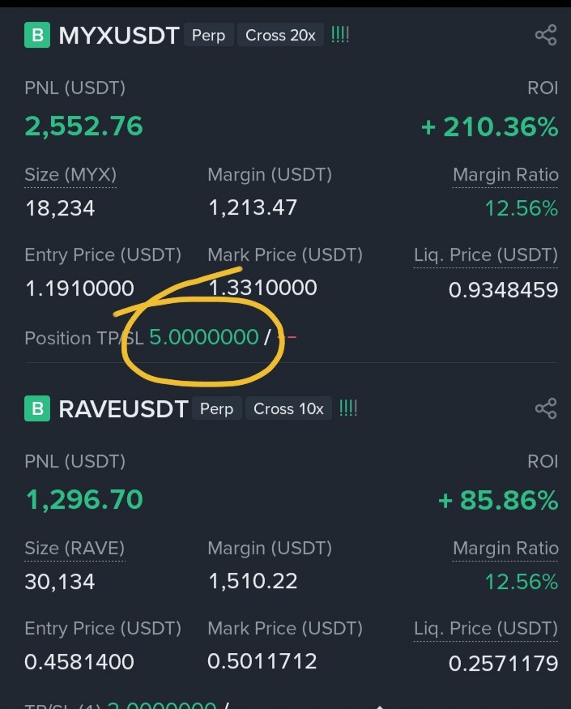Tap the Cross 20x leverage tag

click(x=280, y=35)
